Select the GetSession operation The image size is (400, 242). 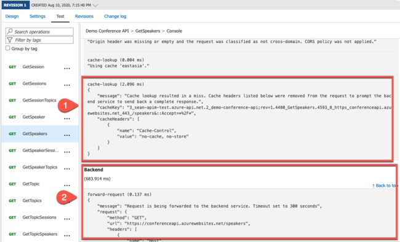33,67
